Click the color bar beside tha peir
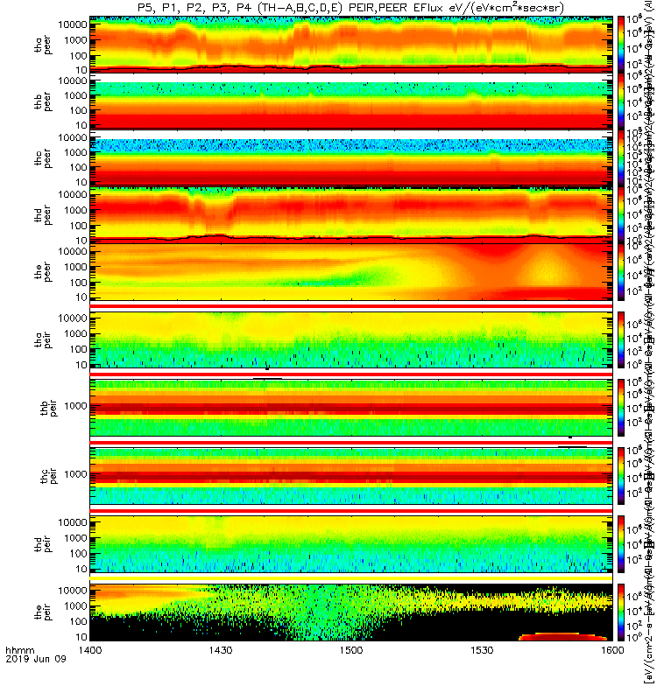657x700 pixels. point(621,339)
